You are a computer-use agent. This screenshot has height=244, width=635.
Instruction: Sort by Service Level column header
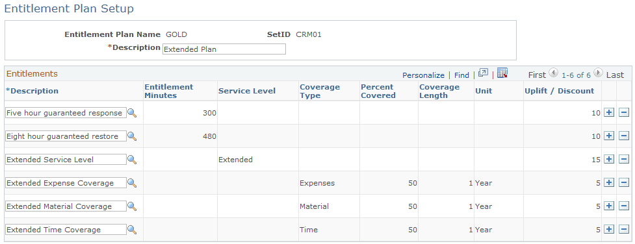tap(247, 91)
